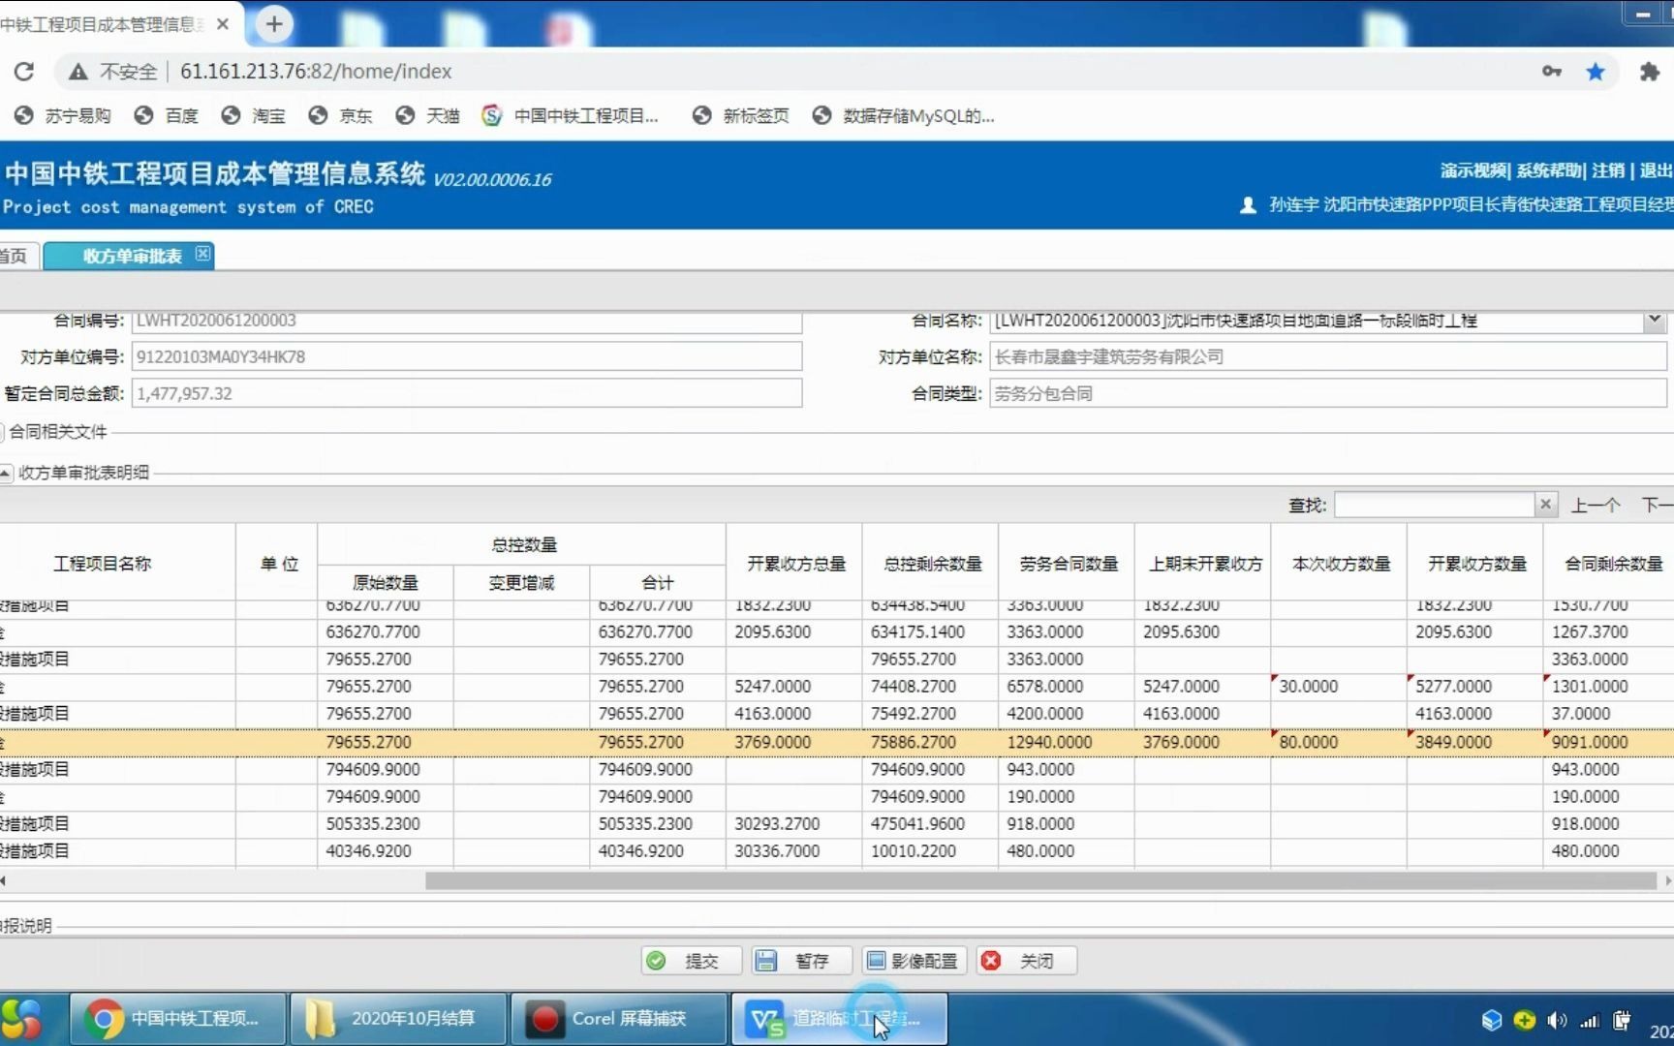Open the Sogou browser icon in taskbar

coord(23,1019)
